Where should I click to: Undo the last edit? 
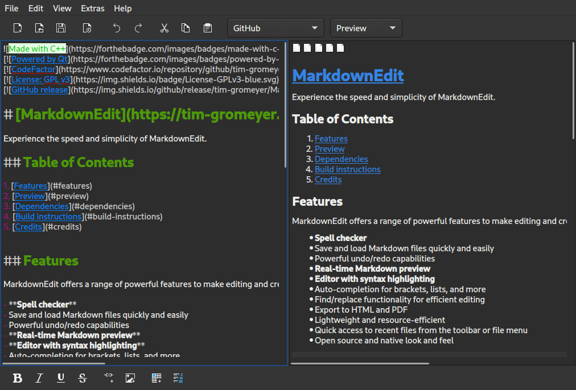[117, 28]
